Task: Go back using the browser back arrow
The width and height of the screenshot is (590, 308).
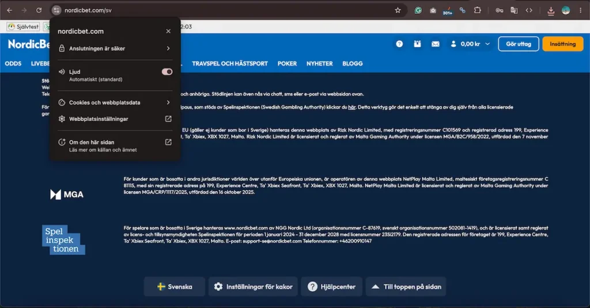Action: (x=9, y=10)
